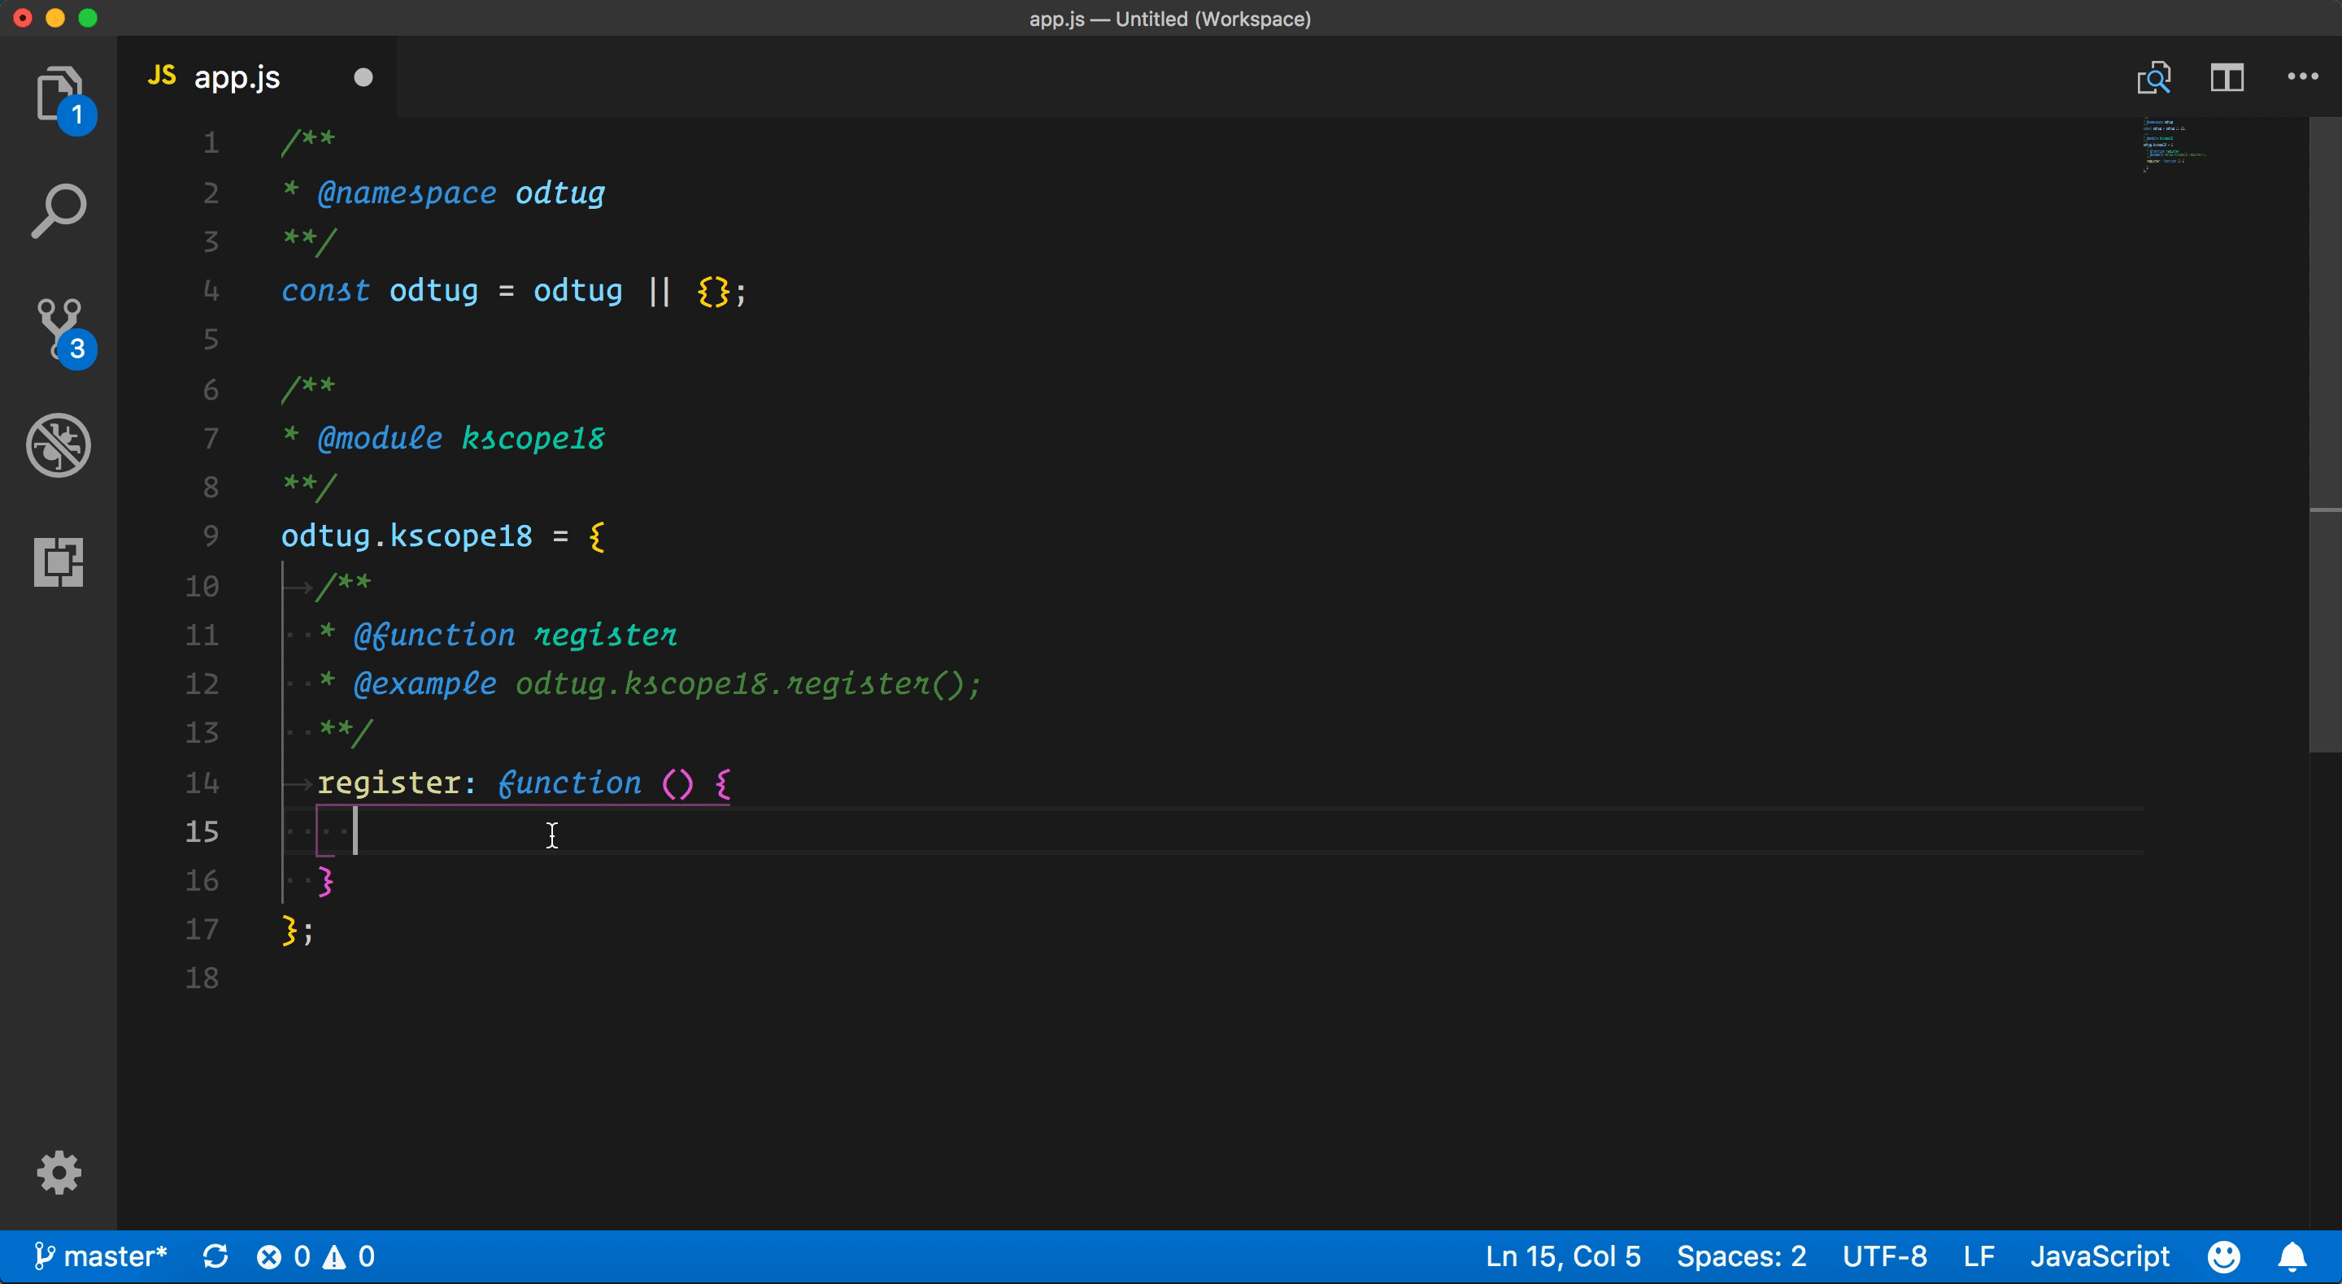Open the Search view icon
2342x1284 pixels.
click(59, 210)
